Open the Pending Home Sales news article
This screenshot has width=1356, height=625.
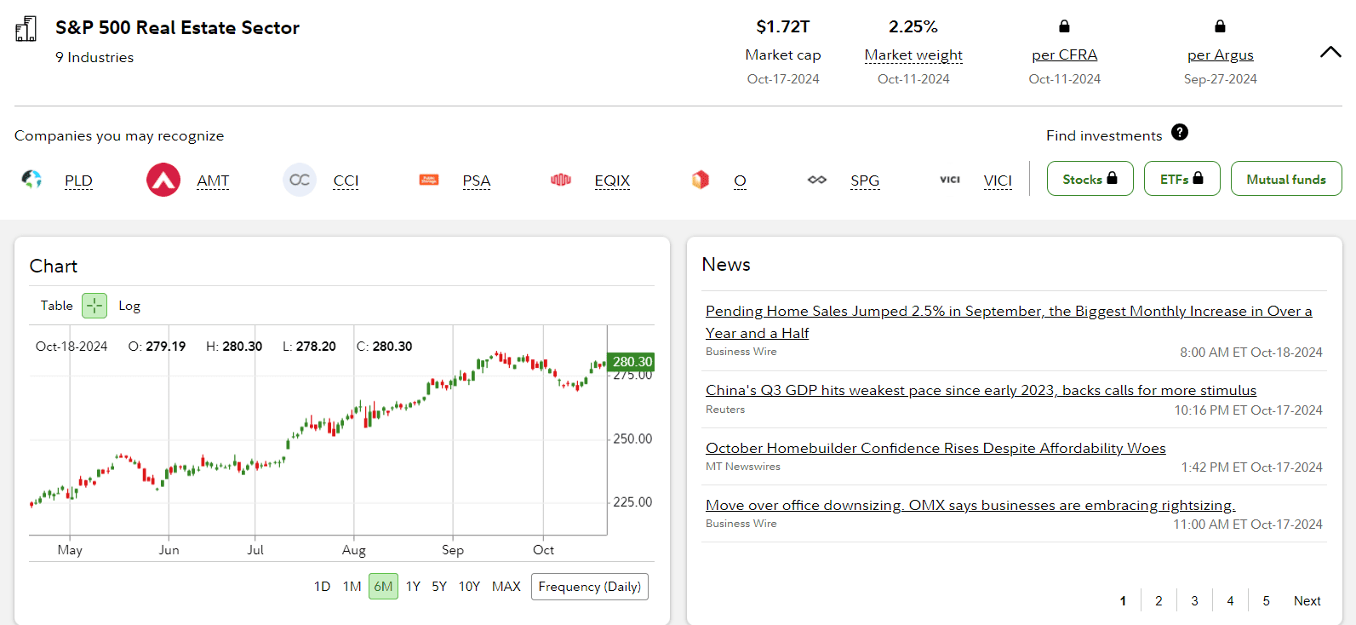1008,312
